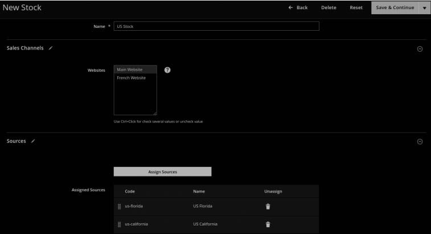Click the pencil icon beside Sources
431x234 pixels.
click(x=33, y=141)
